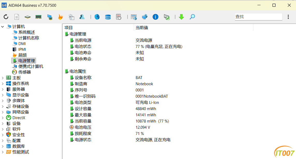Select 传感器 in the sidebar tree

click(x=25, y=72)
